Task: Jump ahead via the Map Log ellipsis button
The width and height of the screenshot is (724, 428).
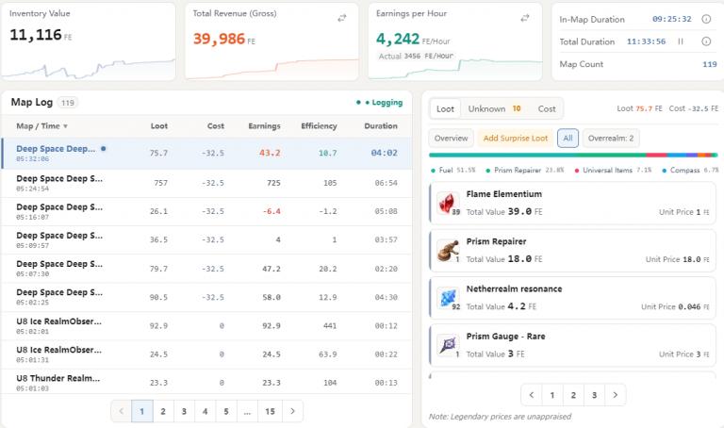Action: point(247,411)
